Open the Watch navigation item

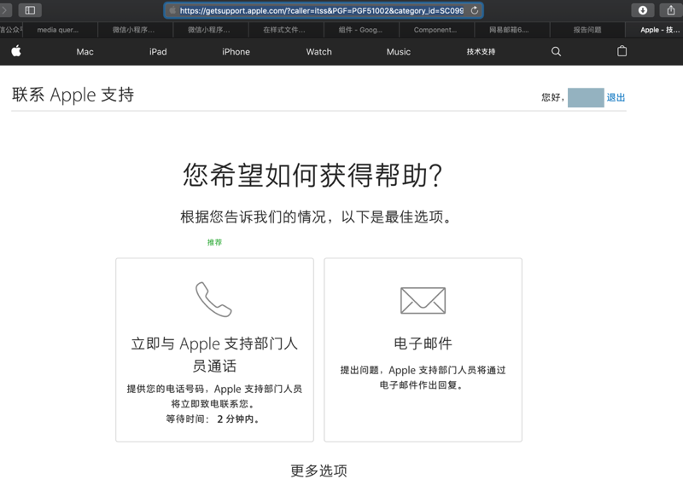[x=318, y=52]
